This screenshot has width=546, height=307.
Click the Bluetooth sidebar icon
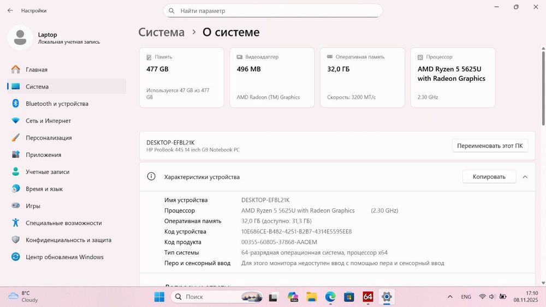(x=16, y=103)
